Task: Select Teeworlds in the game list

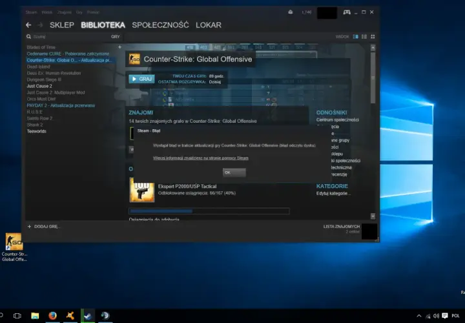Action: click(x=36, y=131)
